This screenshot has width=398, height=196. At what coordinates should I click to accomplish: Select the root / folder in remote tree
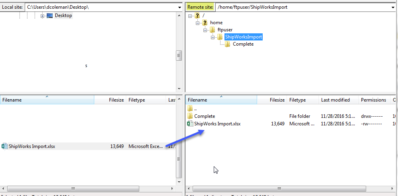(x=203, y=15)
